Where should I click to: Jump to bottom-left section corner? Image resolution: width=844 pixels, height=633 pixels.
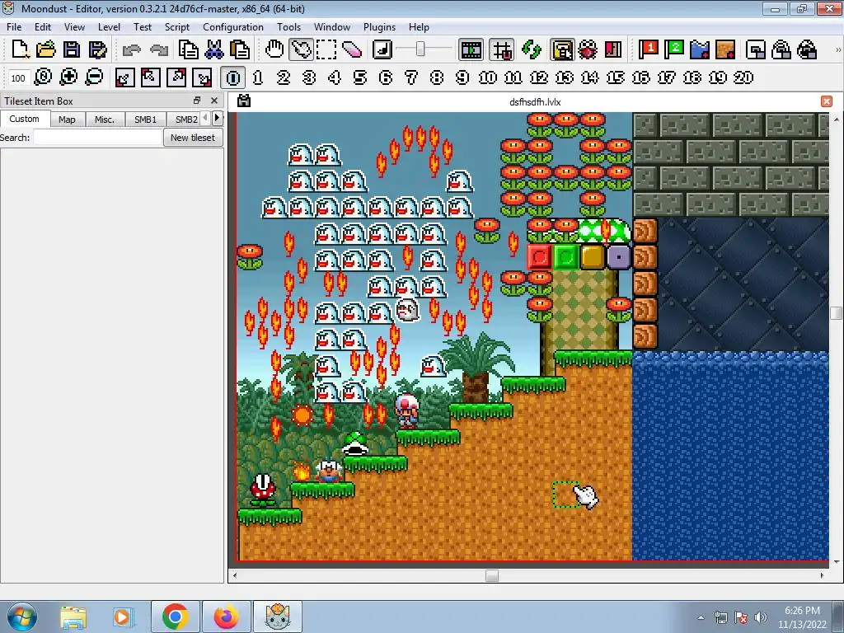point(124,77)
